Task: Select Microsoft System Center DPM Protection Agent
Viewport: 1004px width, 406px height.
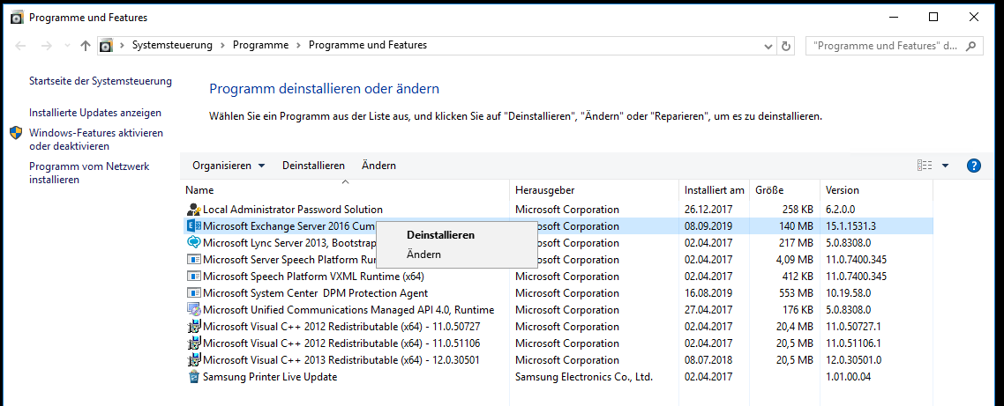Action: point(315,293)
